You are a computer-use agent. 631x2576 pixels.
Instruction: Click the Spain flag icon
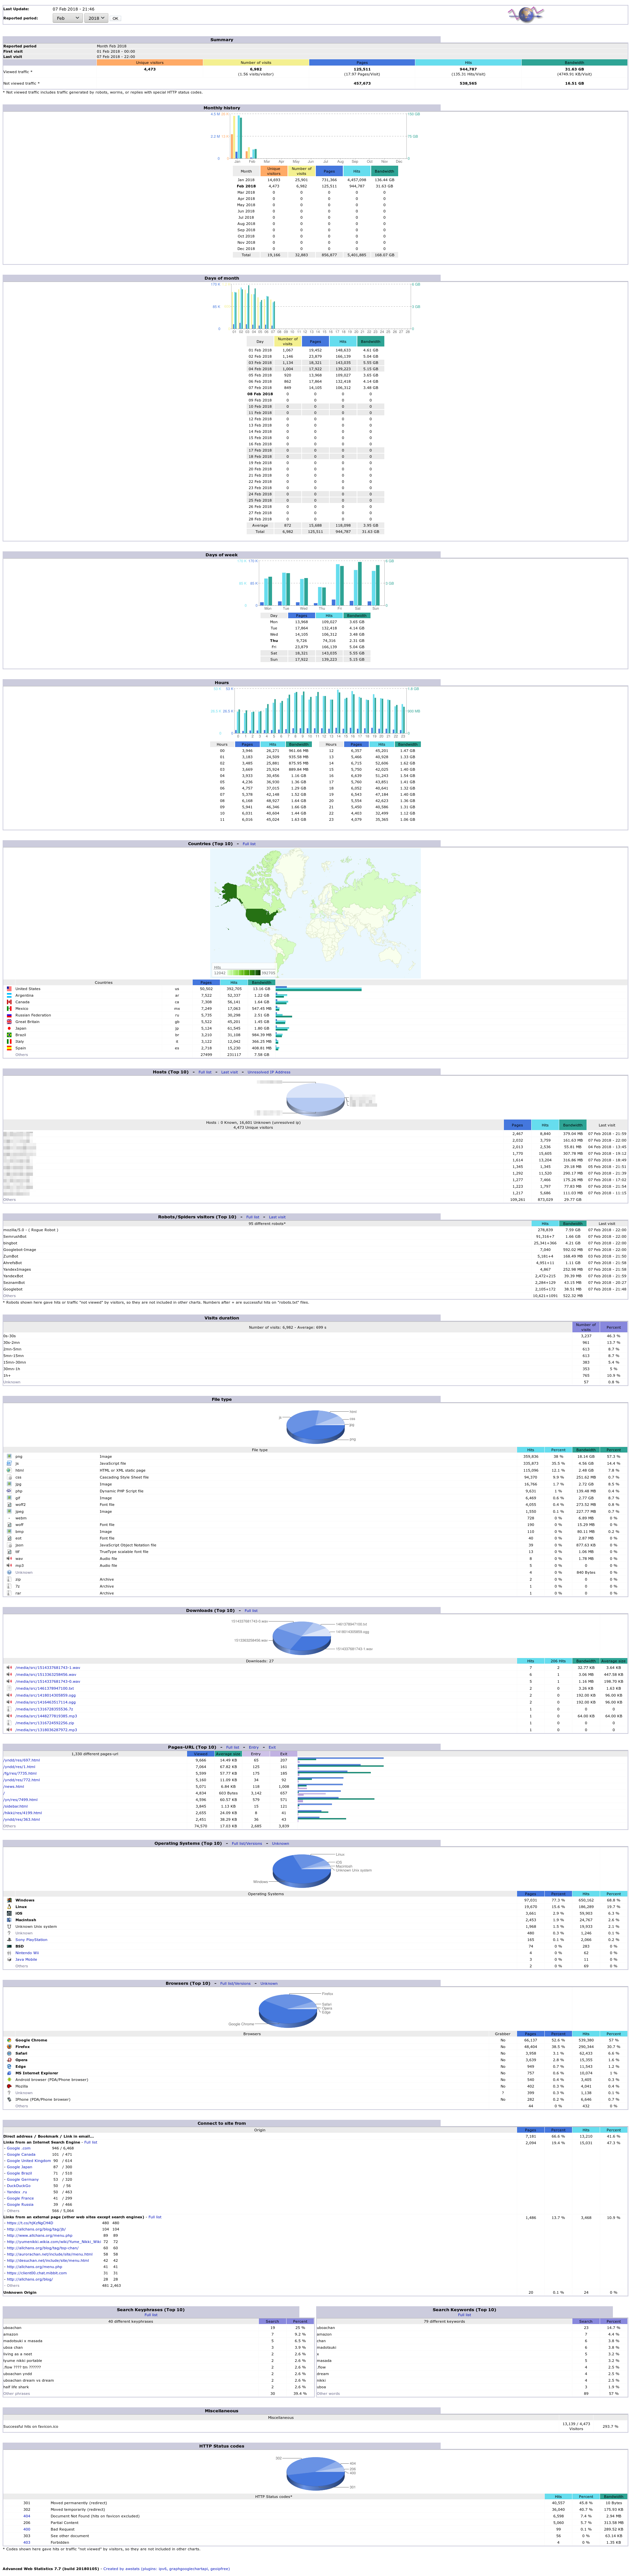tap(9, 1048)
